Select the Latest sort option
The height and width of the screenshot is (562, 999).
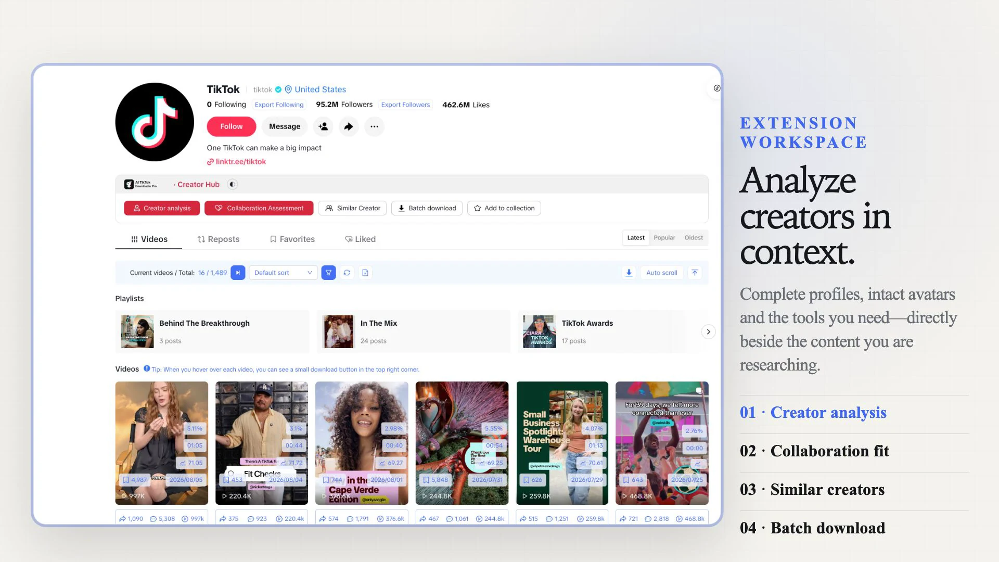pos(636,238)
